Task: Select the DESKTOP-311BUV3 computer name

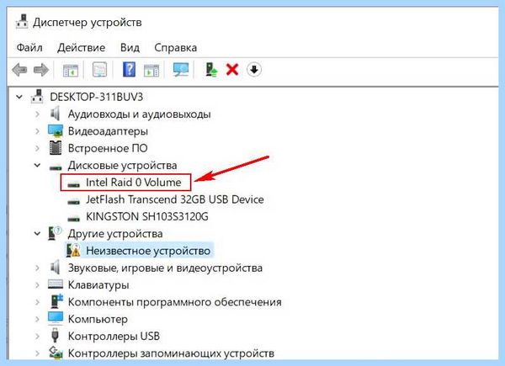Action: click(96, 97)
